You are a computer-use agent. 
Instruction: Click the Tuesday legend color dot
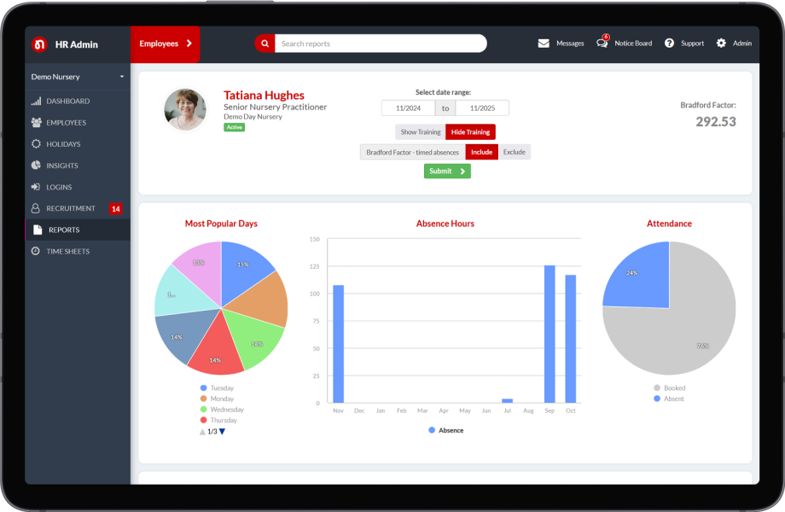(x=204, y=387)
